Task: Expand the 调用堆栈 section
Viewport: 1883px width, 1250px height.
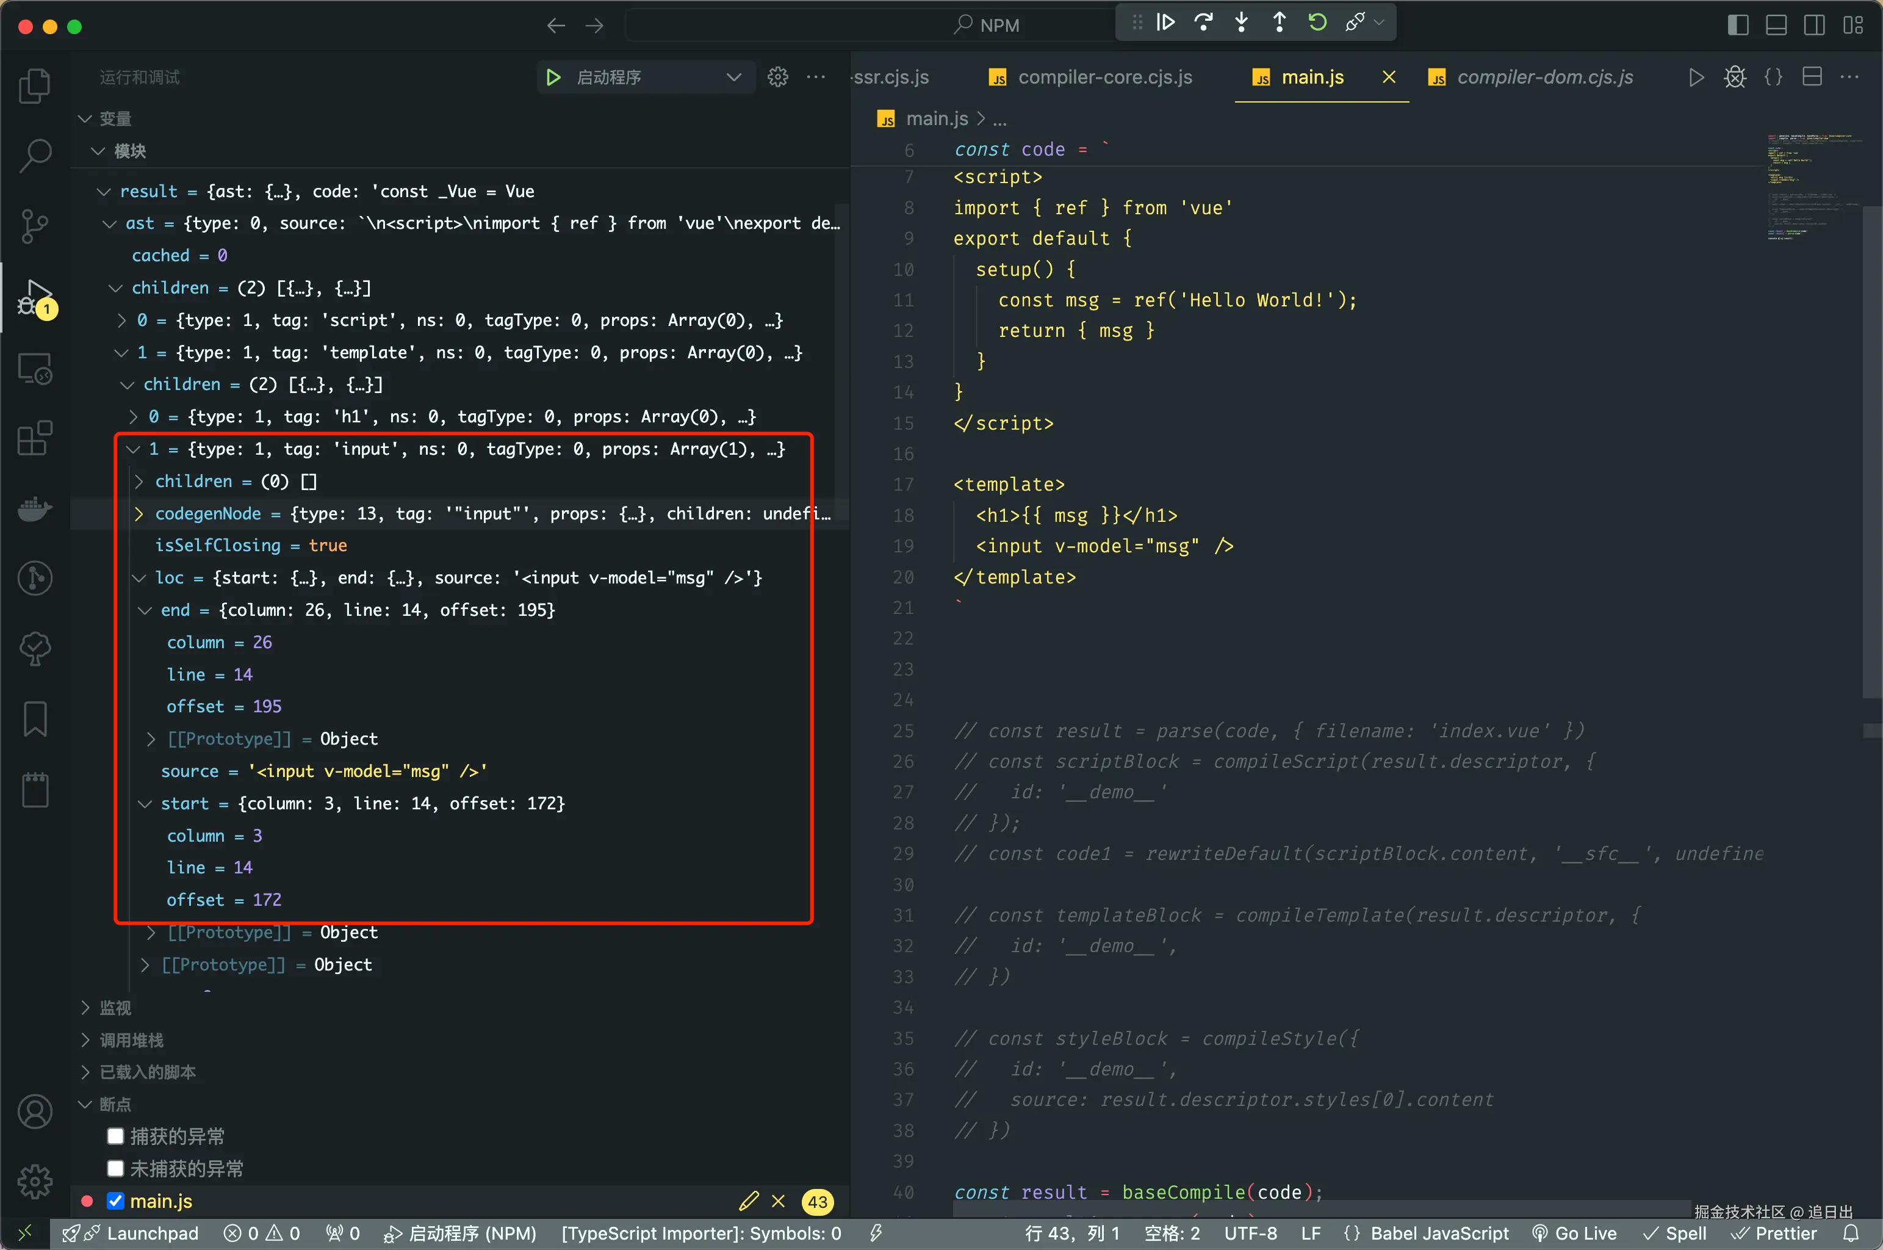Action: (131, 1040)
